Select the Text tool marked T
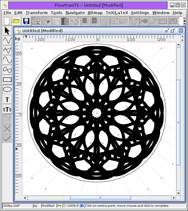 pos(7,100)
